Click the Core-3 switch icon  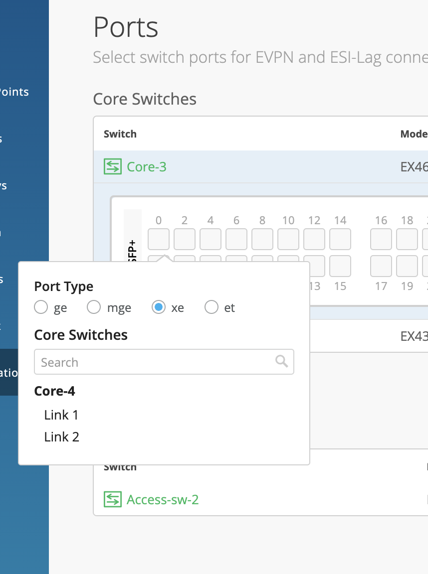tap(112, 166)
